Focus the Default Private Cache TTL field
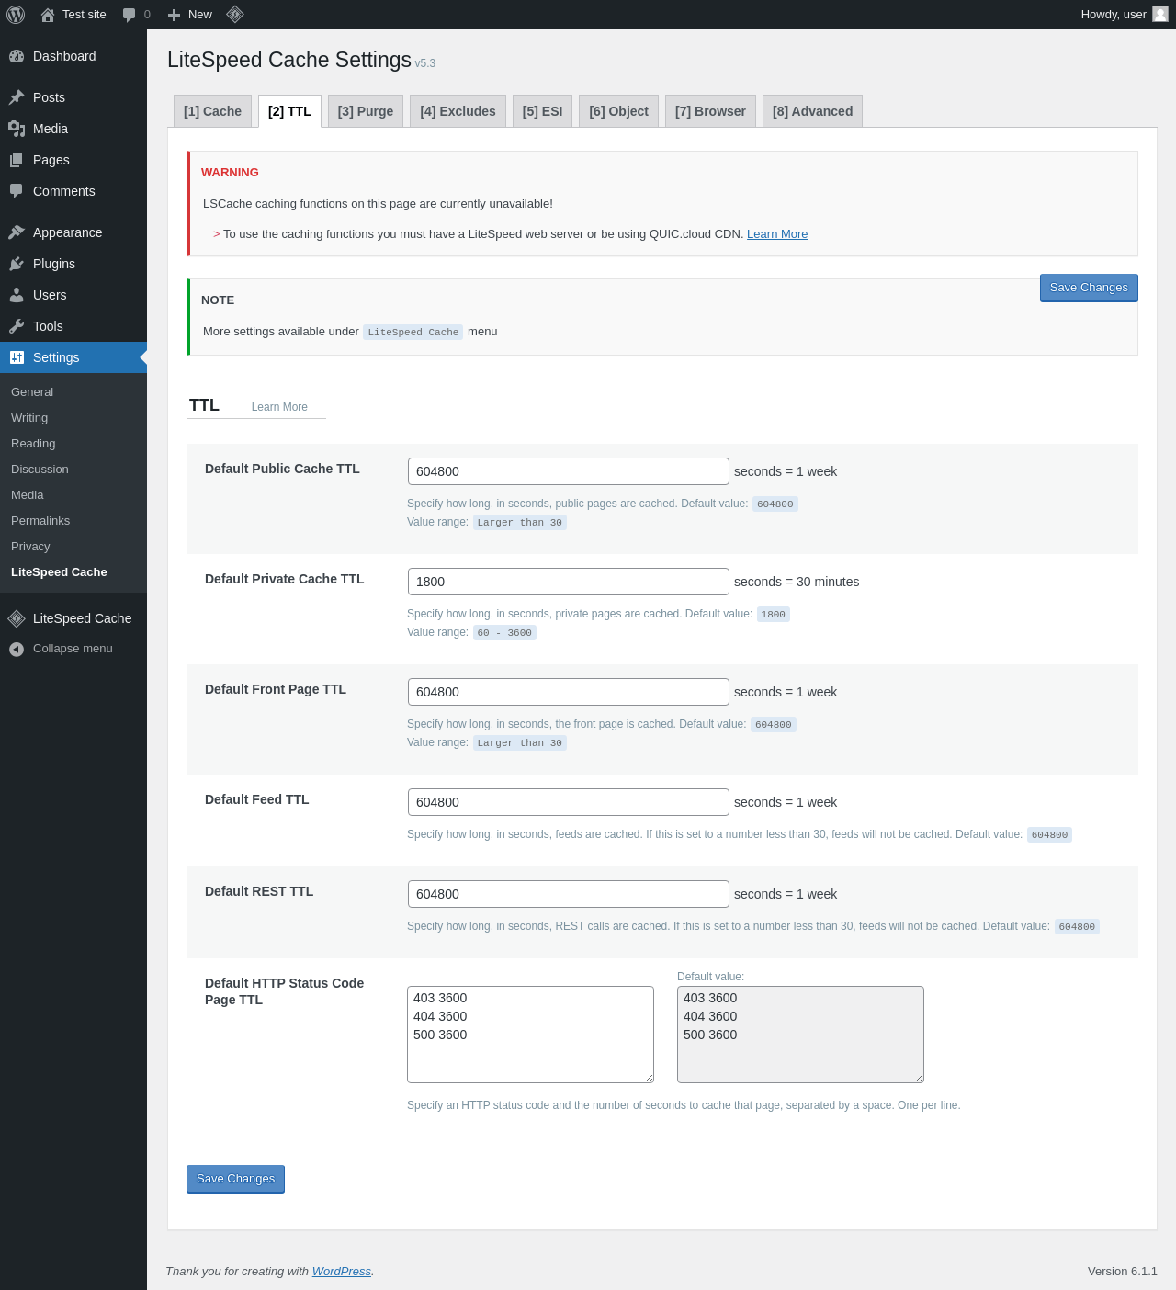The width and height of the screenshot is (1176, 1290). pos(569,582)
